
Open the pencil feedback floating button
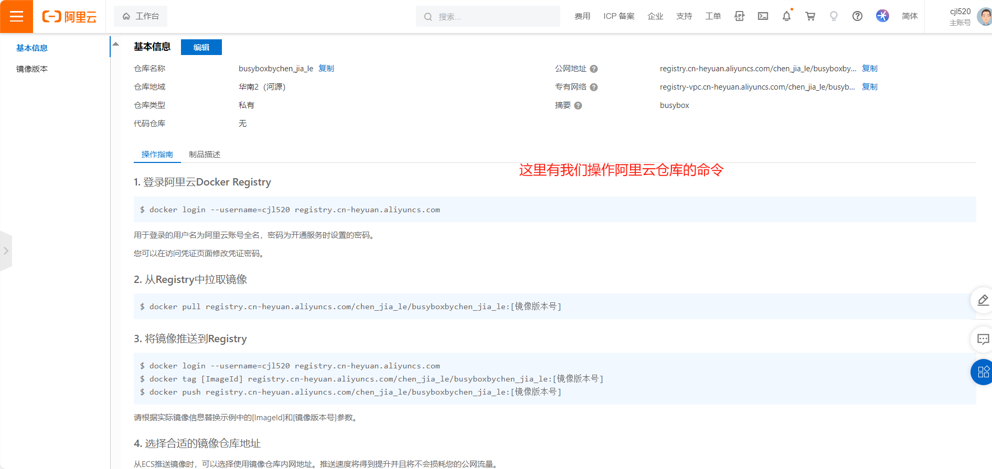pos(982,300)
